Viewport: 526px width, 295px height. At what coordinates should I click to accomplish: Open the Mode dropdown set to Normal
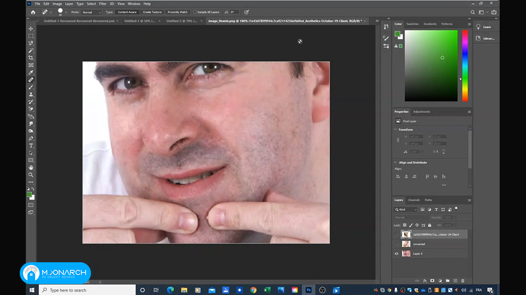(92, 13)
